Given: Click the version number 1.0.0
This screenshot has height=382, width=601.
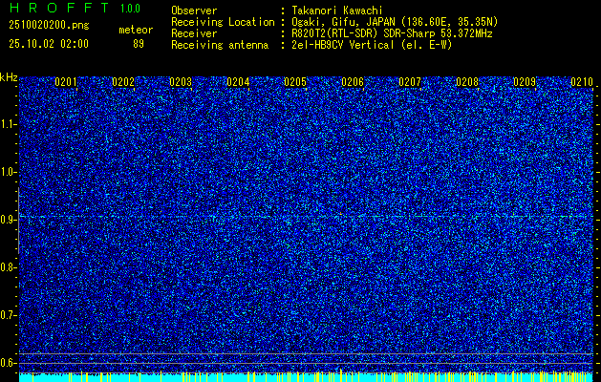Looking at the screenshot, I should (130, 9).
